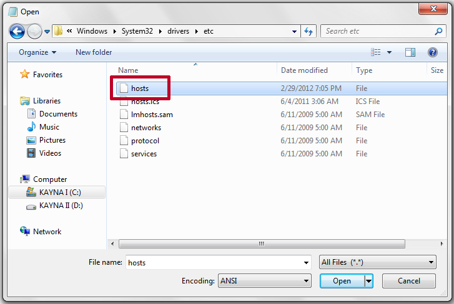Select the hosts.ics file

[145, 102]
